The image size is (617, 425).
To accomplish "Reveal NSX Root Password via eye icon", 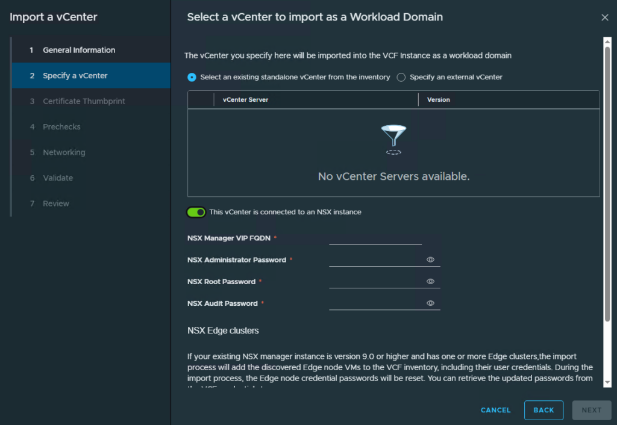I will tap(430, 282).
